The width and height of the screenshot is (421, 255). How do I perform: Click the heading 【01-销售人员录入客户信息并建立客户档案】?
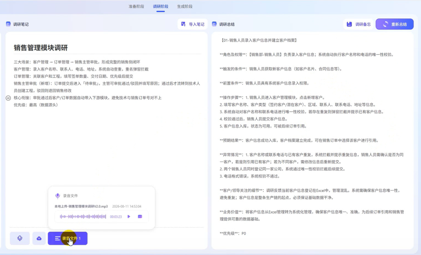[259, 40]
